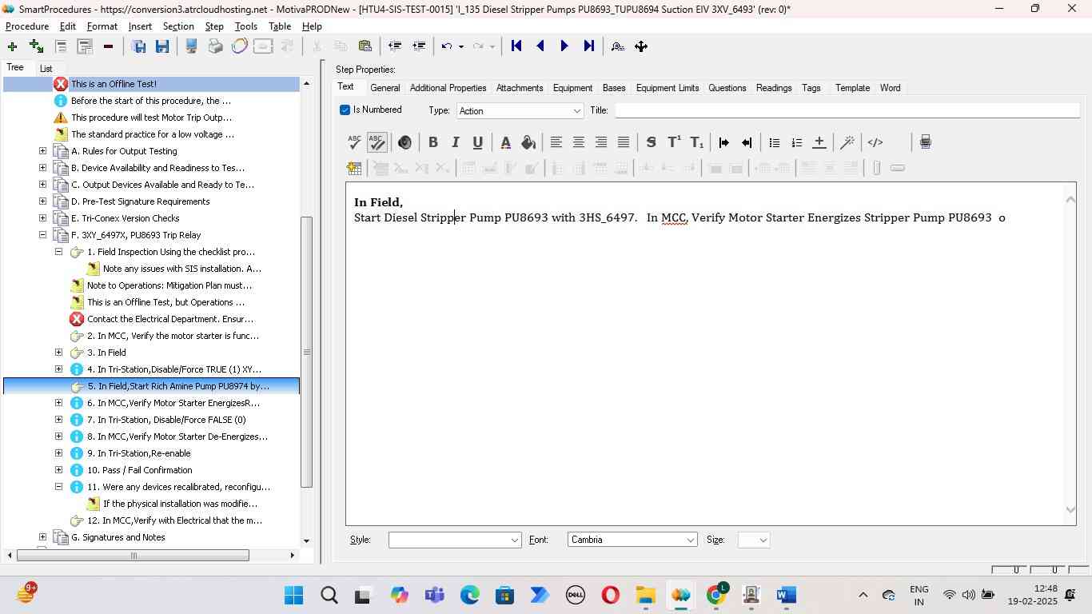Collapse step 1. Field Inspection

pos(58,252)
